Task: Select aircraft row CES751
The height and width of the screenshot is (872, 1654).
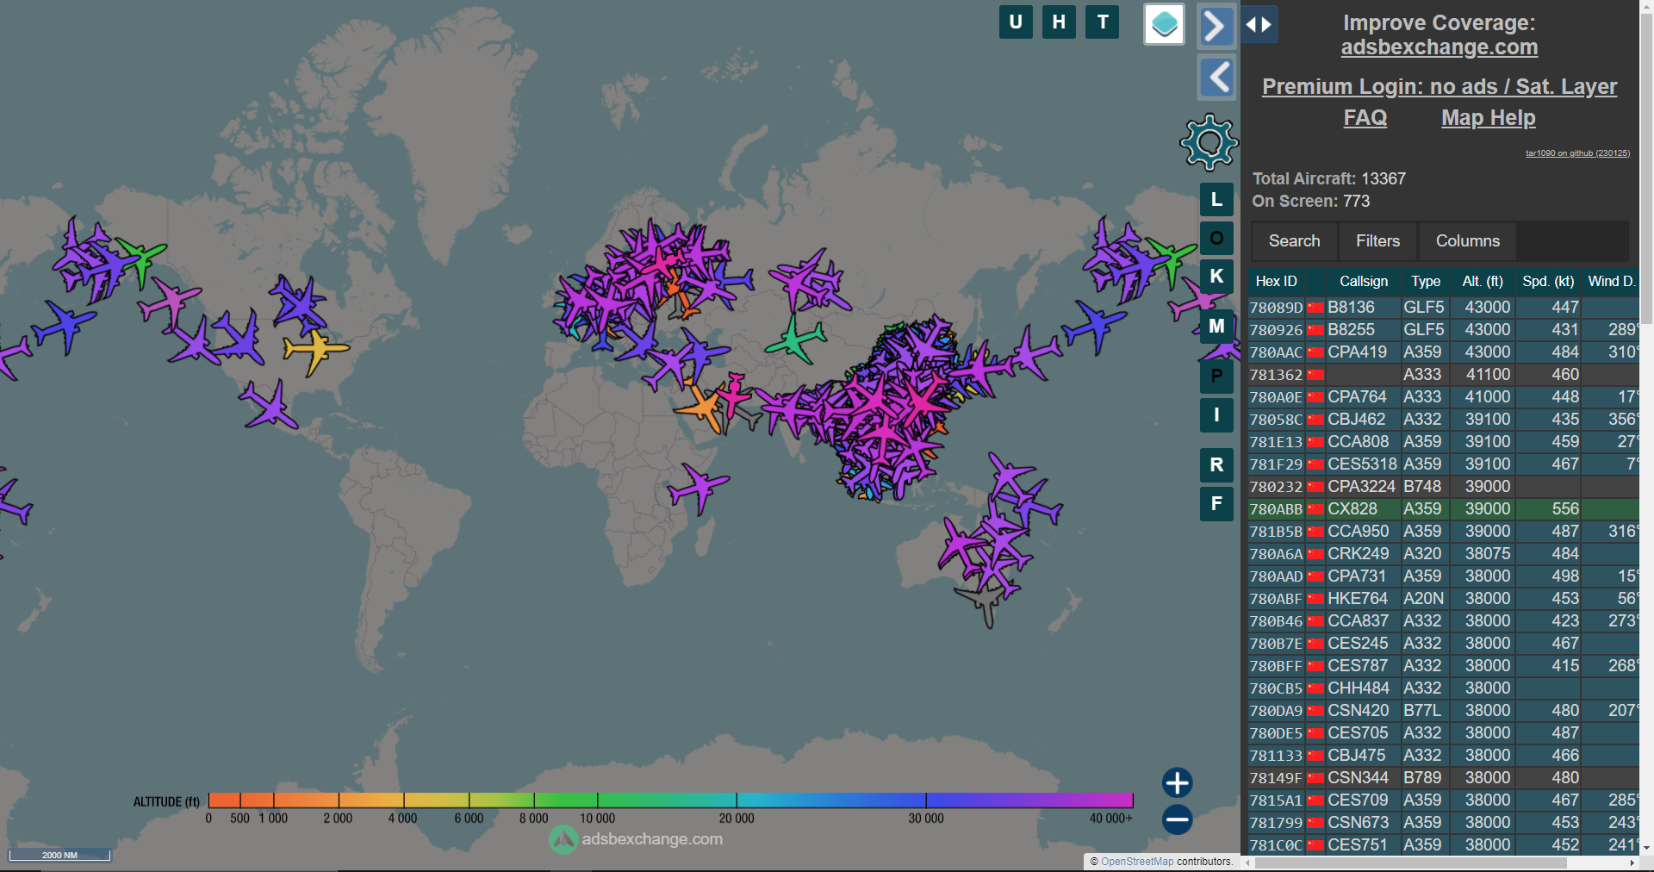Action: [1443, 845]
